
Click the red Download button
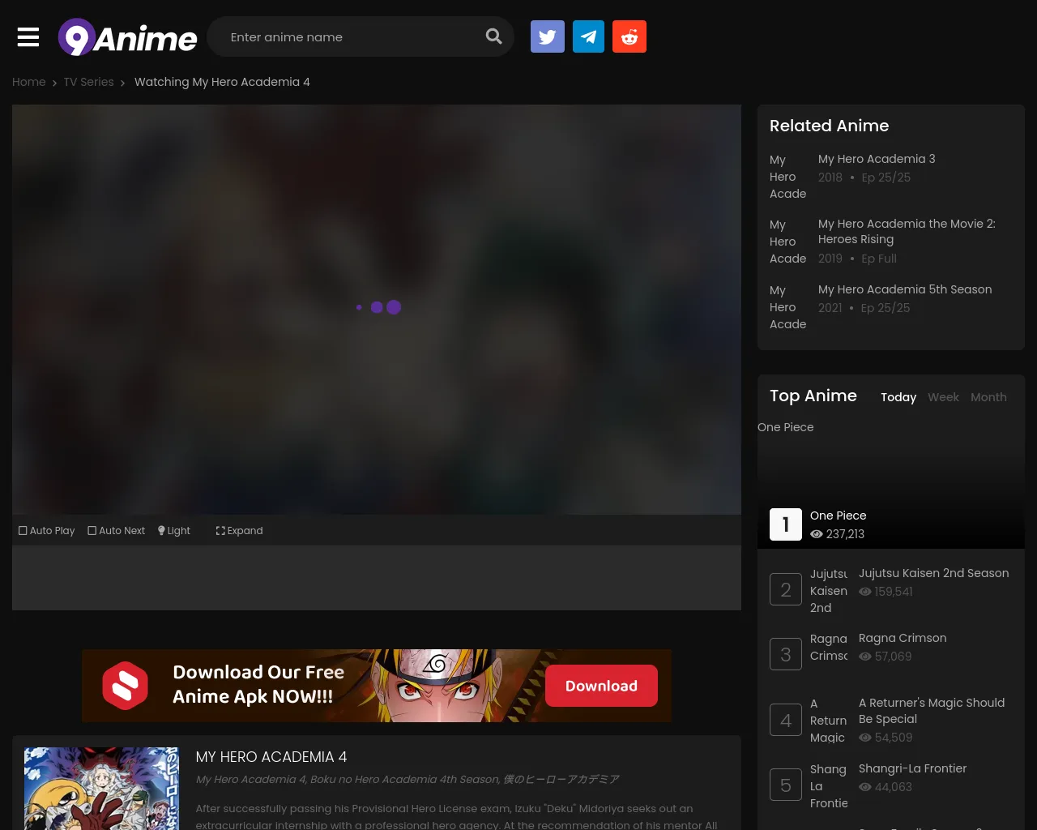click(601, 686)
